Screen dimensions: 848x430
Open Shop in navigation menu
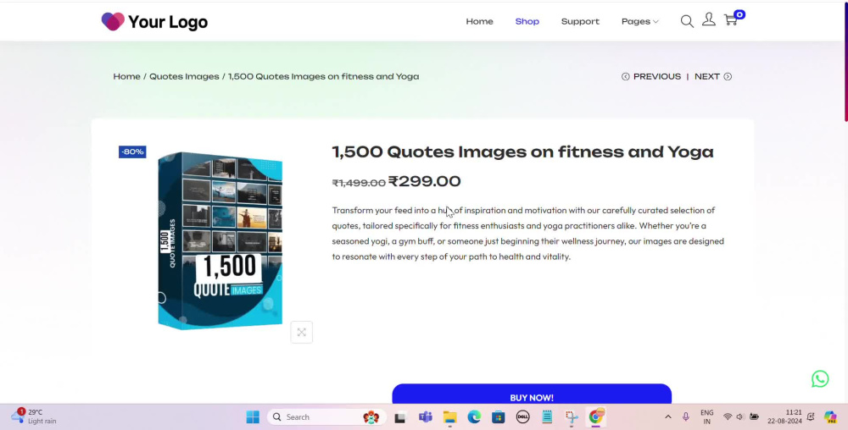527,21
